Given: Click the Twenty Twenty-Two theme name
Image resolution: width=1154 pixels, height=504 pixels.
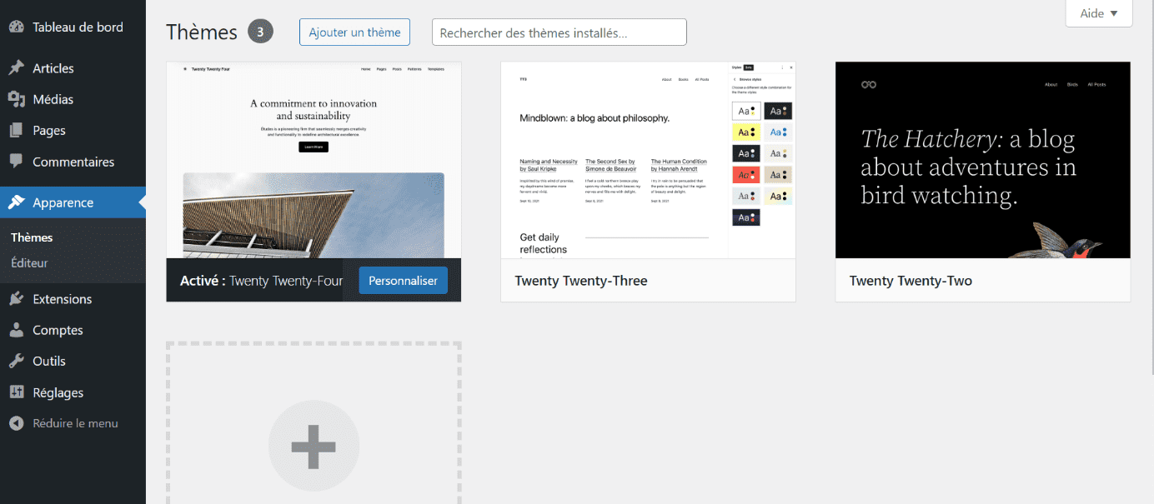Looking at the screenshot, I should pyautogui.click(x=911, y=281).
